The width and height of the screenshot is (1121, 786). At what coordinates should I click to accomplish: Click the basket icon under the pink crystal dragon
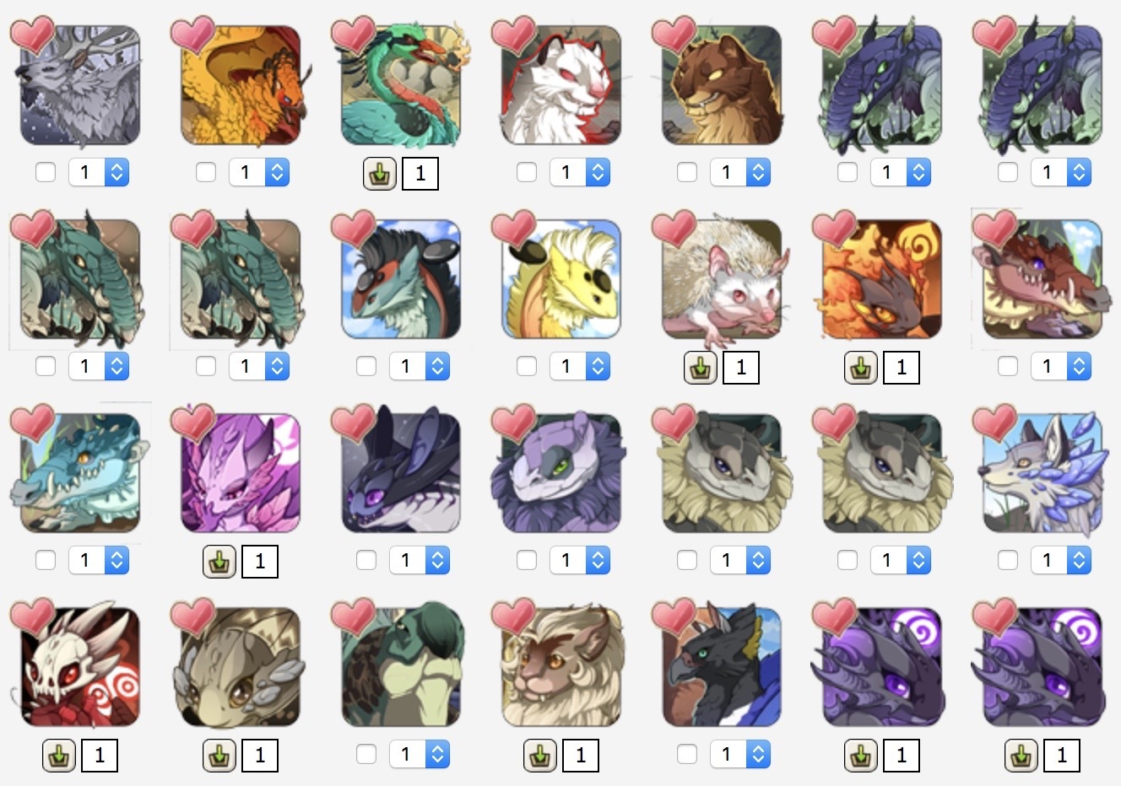[219, 562]
